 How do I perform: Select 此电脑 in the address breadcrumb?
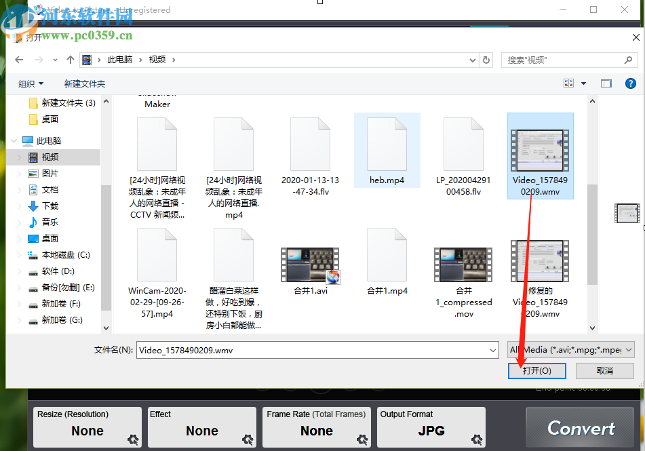click(x=119, y=60)
